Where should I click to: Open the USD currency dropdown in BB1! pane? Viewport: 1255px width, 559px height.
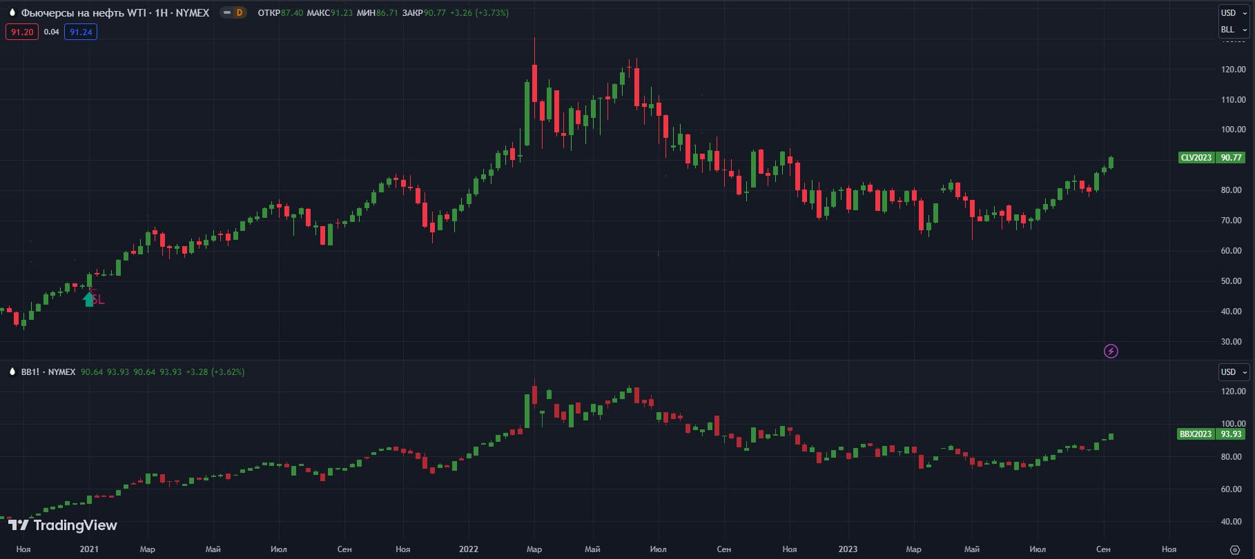click(1234, 372)
